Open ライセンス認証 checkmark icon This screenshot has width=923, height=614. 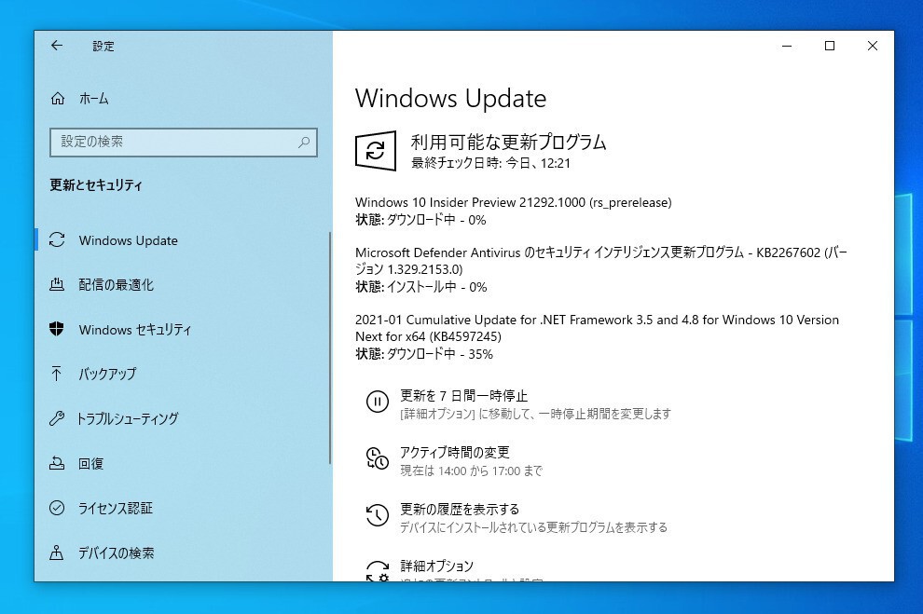[x=57, y=508]
